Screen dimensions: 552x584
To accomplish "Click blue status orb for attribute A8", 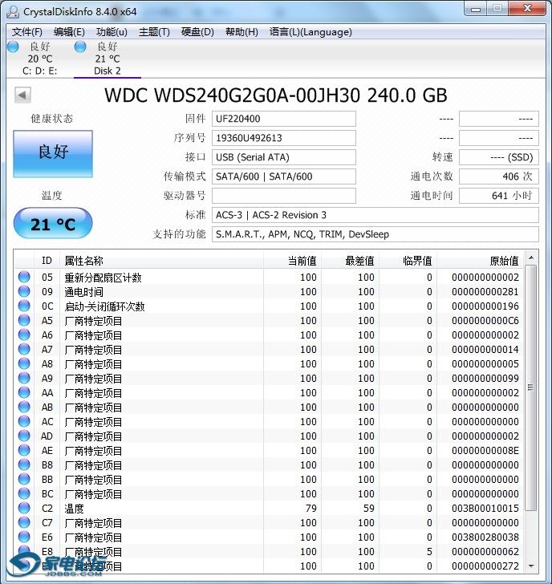I will (x=24, y=363).
